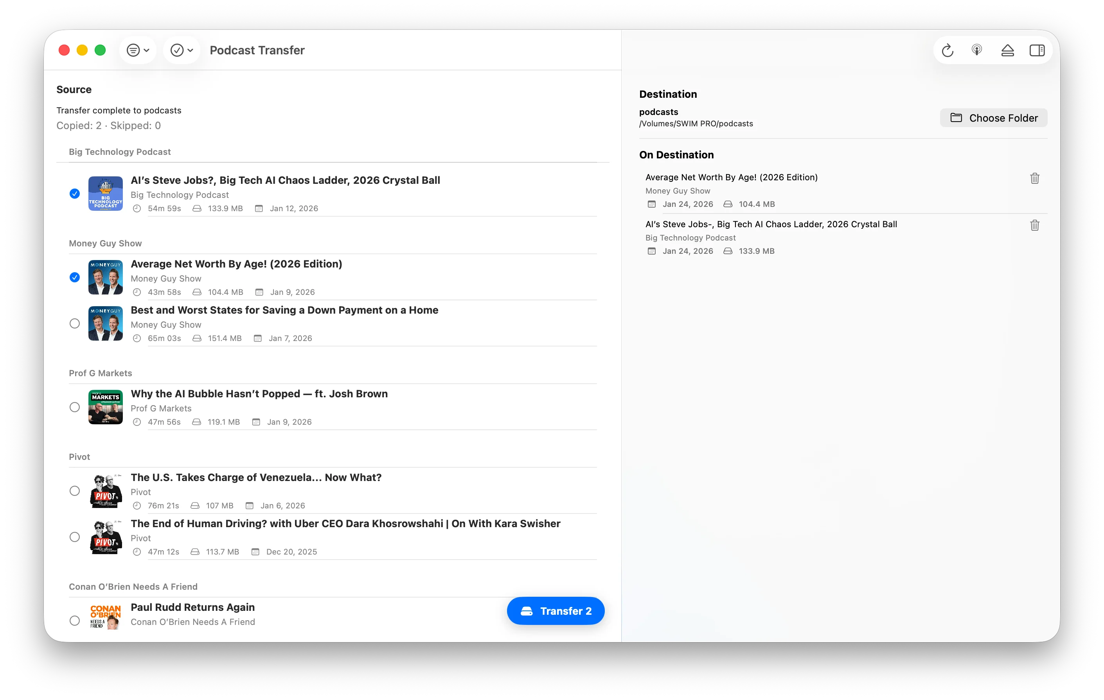
Task: Select Best and Worst States episode
Action: (75, 324)
